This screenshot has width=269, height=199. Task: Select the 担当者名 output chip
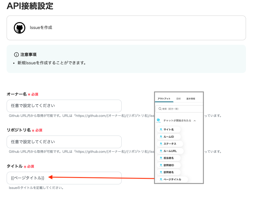(169, 158)
